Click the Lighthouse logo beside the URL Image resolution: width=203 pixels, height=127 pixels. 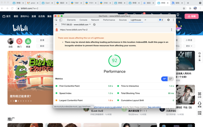coord(57,30)
